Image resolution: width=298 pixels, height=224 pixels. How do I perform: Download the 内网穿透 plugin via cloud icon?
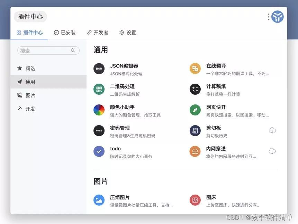(x=272, y=151)
